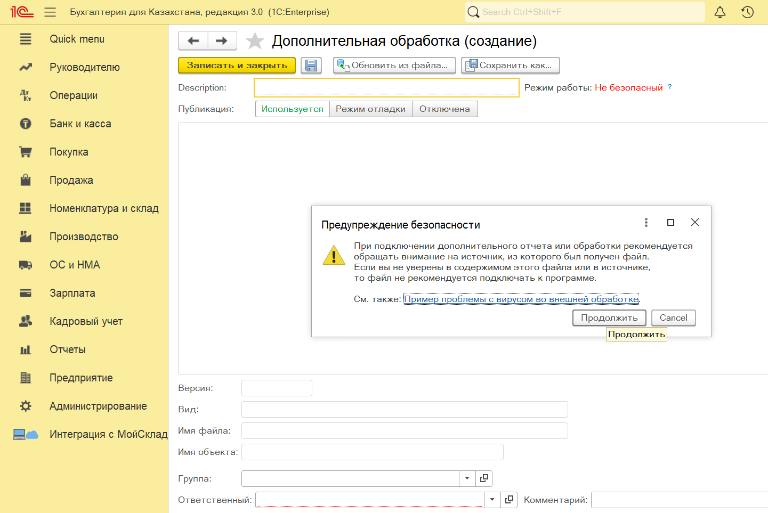Click the Производство factory icon

point(26,237)
